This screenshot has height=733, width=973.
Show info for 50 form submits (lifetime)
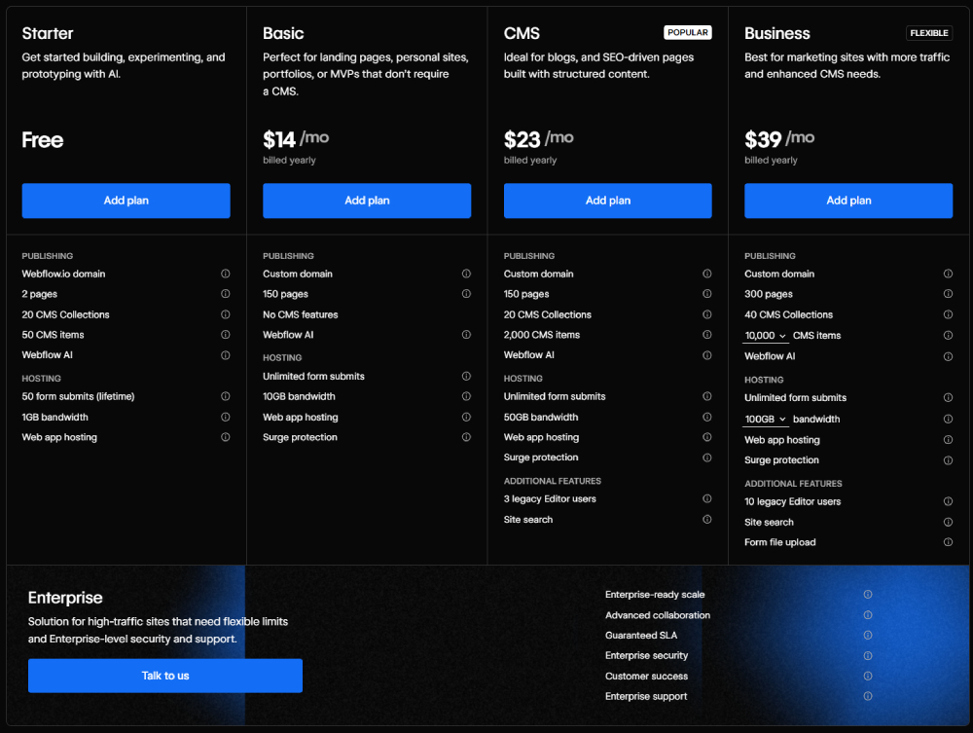(x=226, y=396)
